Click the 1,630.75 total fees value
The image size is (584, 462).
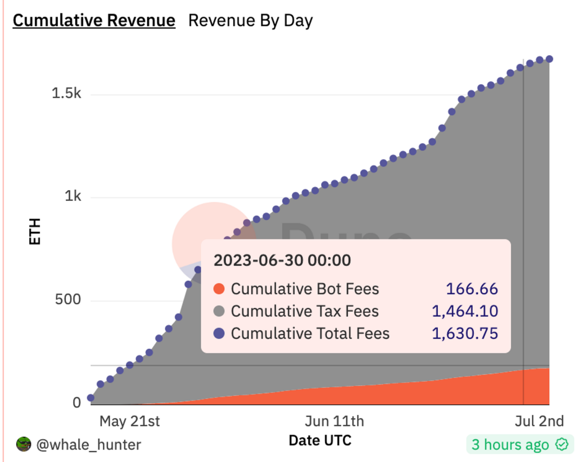464,333
